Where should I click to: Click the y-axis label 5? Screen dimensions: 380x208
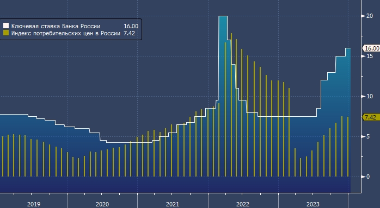368,137
